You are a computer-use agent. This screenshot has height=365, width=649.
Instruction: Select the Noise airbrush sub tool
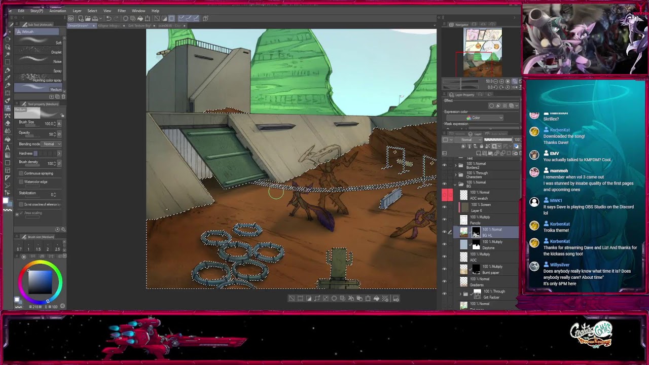tap(39, 60)
